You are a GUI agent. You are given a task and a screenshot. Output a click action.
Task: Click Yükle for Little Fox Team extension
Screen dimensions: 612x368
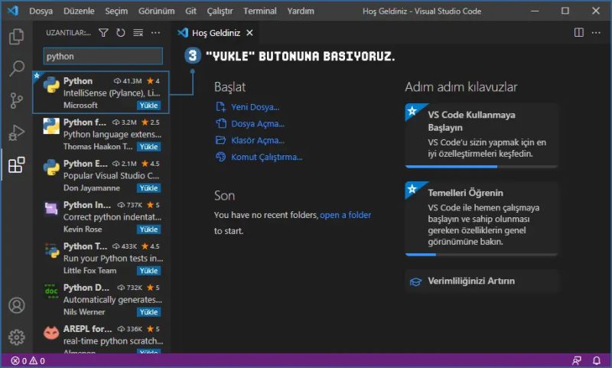coord(148,271)
